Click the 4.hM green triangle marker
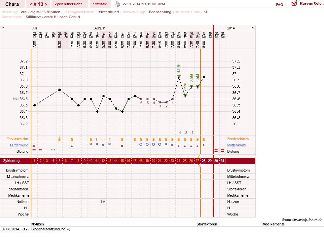This screenshot has height=237, width=324. click(x=198, y=87)
